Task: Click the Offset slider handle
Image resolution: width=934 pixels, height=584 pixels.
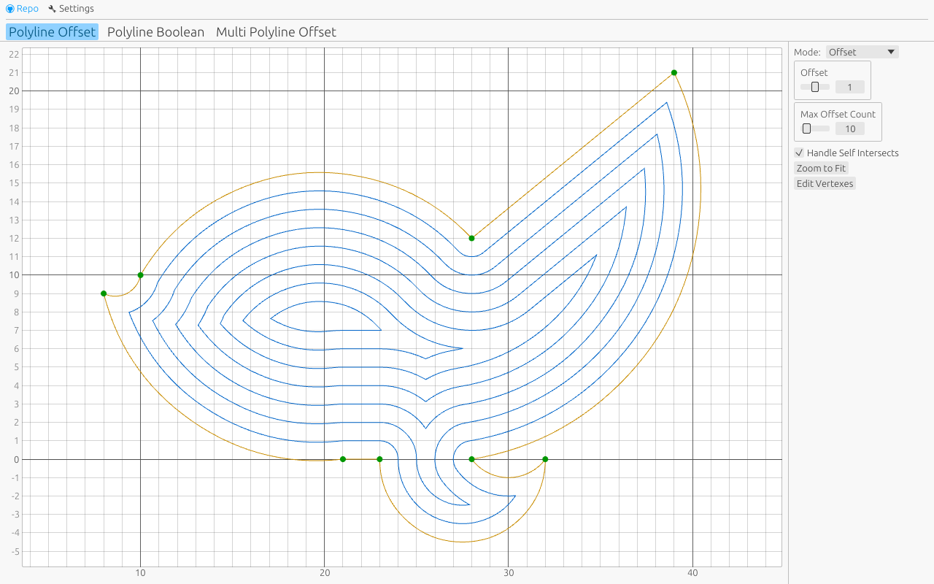Action: pos(815,87)
